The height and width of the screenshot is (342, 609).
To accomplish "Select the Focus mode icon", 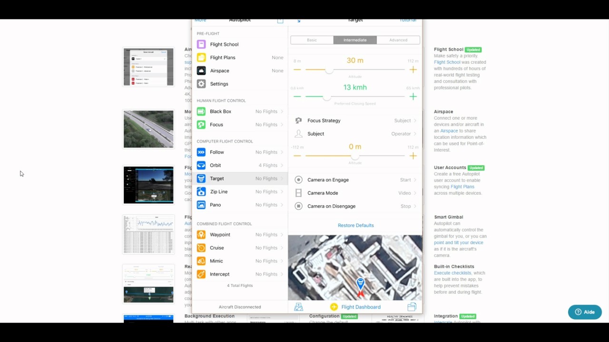I will 201,125.
